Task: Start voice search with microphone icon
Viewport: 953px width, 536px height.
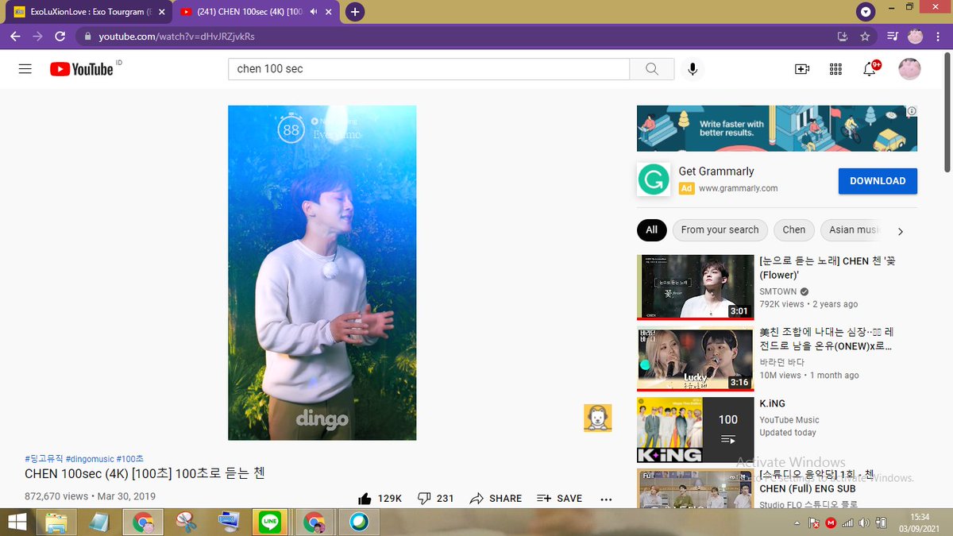Action: pyautogui.click(x=693, y=69)
